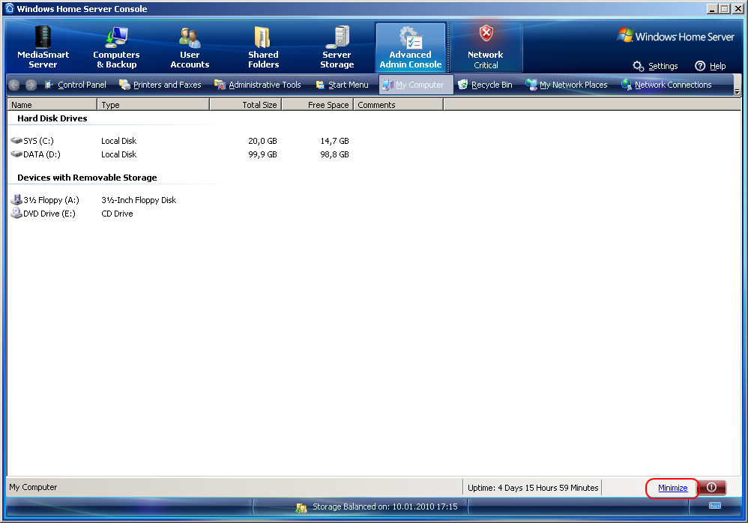This screenshot has width=748, height=523.
Task: Click the forward navigation arrow
Action: [x=31, y=85]
